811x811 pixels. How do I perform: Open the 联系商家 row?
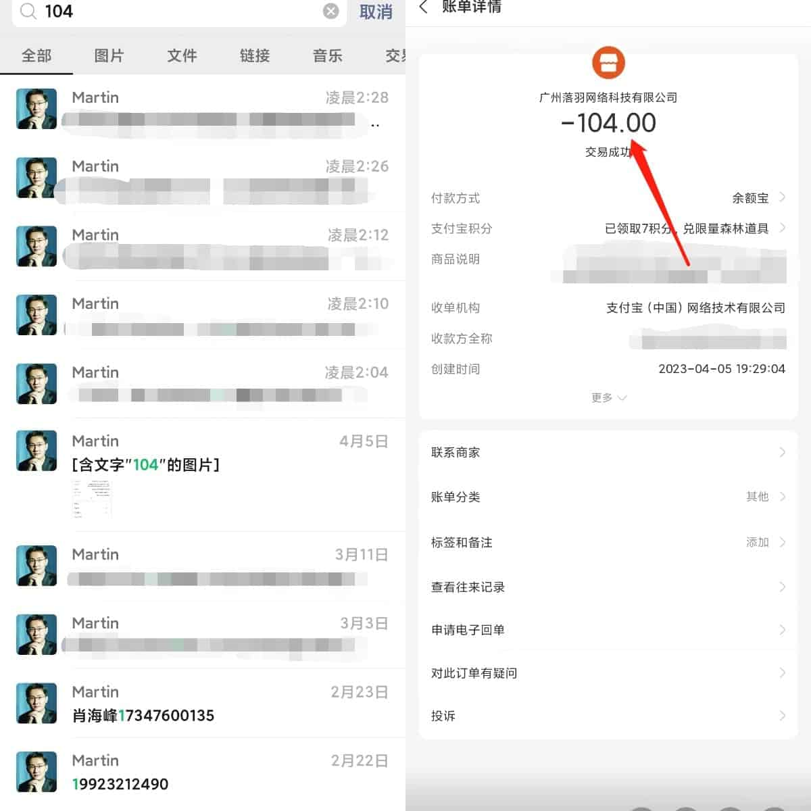pos(608,452)
